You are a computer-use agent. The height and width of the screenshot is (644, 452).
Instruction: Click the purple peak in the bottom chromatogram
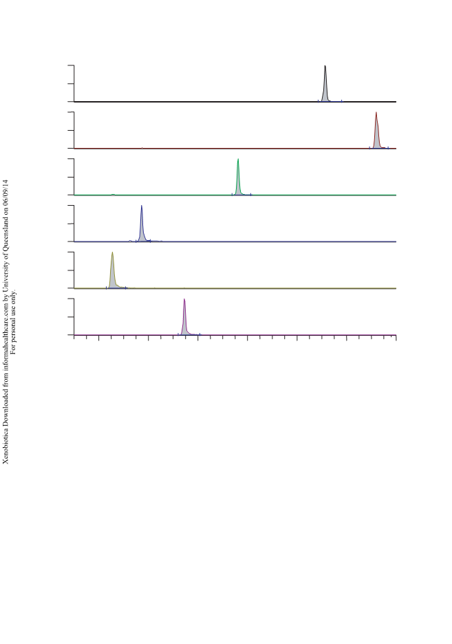coord(184,317)
